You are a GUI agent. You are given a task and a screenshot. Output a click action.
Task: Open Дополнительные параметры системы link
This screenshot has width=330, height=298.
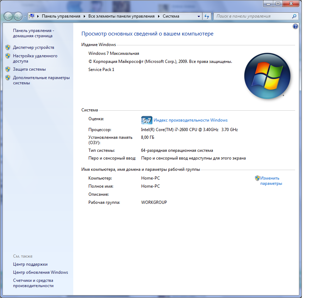pos(41,80)
